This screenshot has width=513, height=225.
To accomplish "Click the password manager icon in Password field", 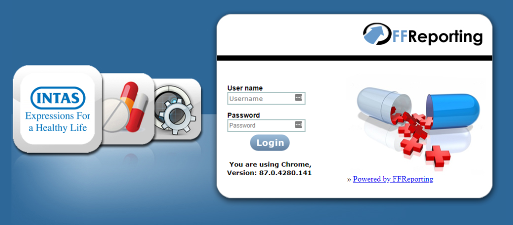I will coord(299,124).
